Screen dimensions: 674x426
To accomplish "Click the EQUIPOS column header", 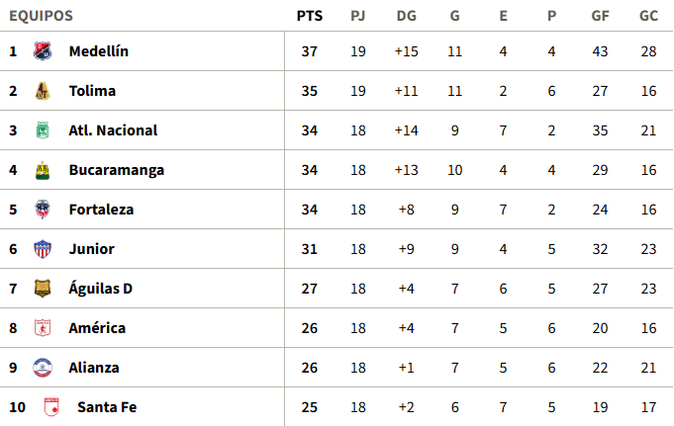I will 42,16.
